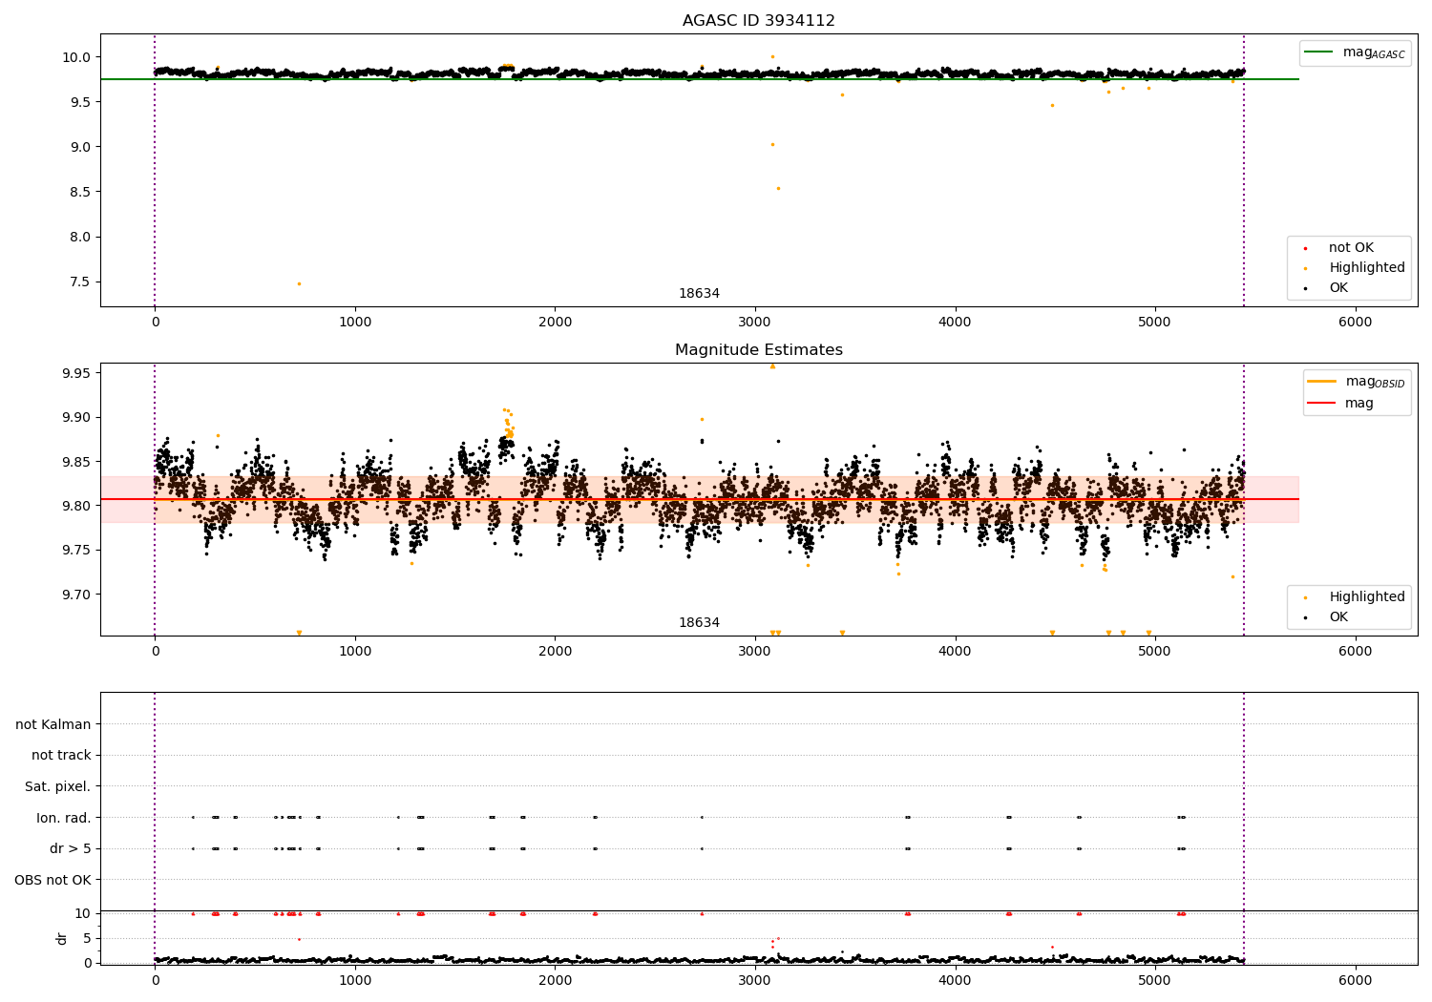Click y-axis tick '7.5' in top plot
Image resolution: width=1432 pixels, height=1002 pixels.
click(80, 282)
